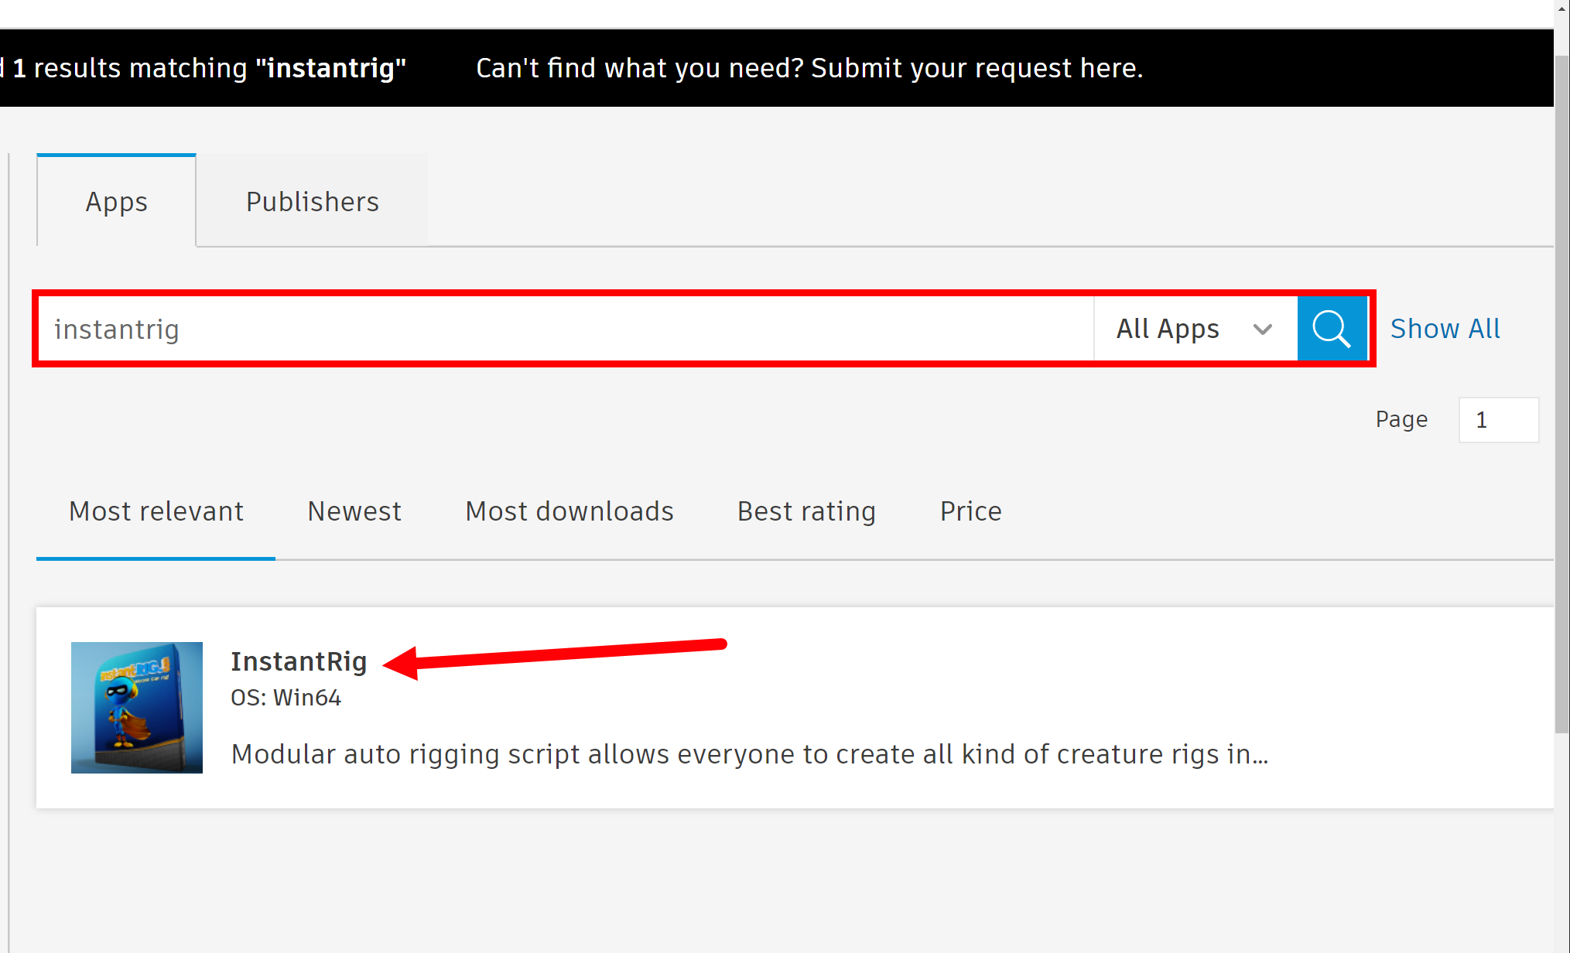
Task: Sort results by Most downloads
Action: tap(570, 511)
